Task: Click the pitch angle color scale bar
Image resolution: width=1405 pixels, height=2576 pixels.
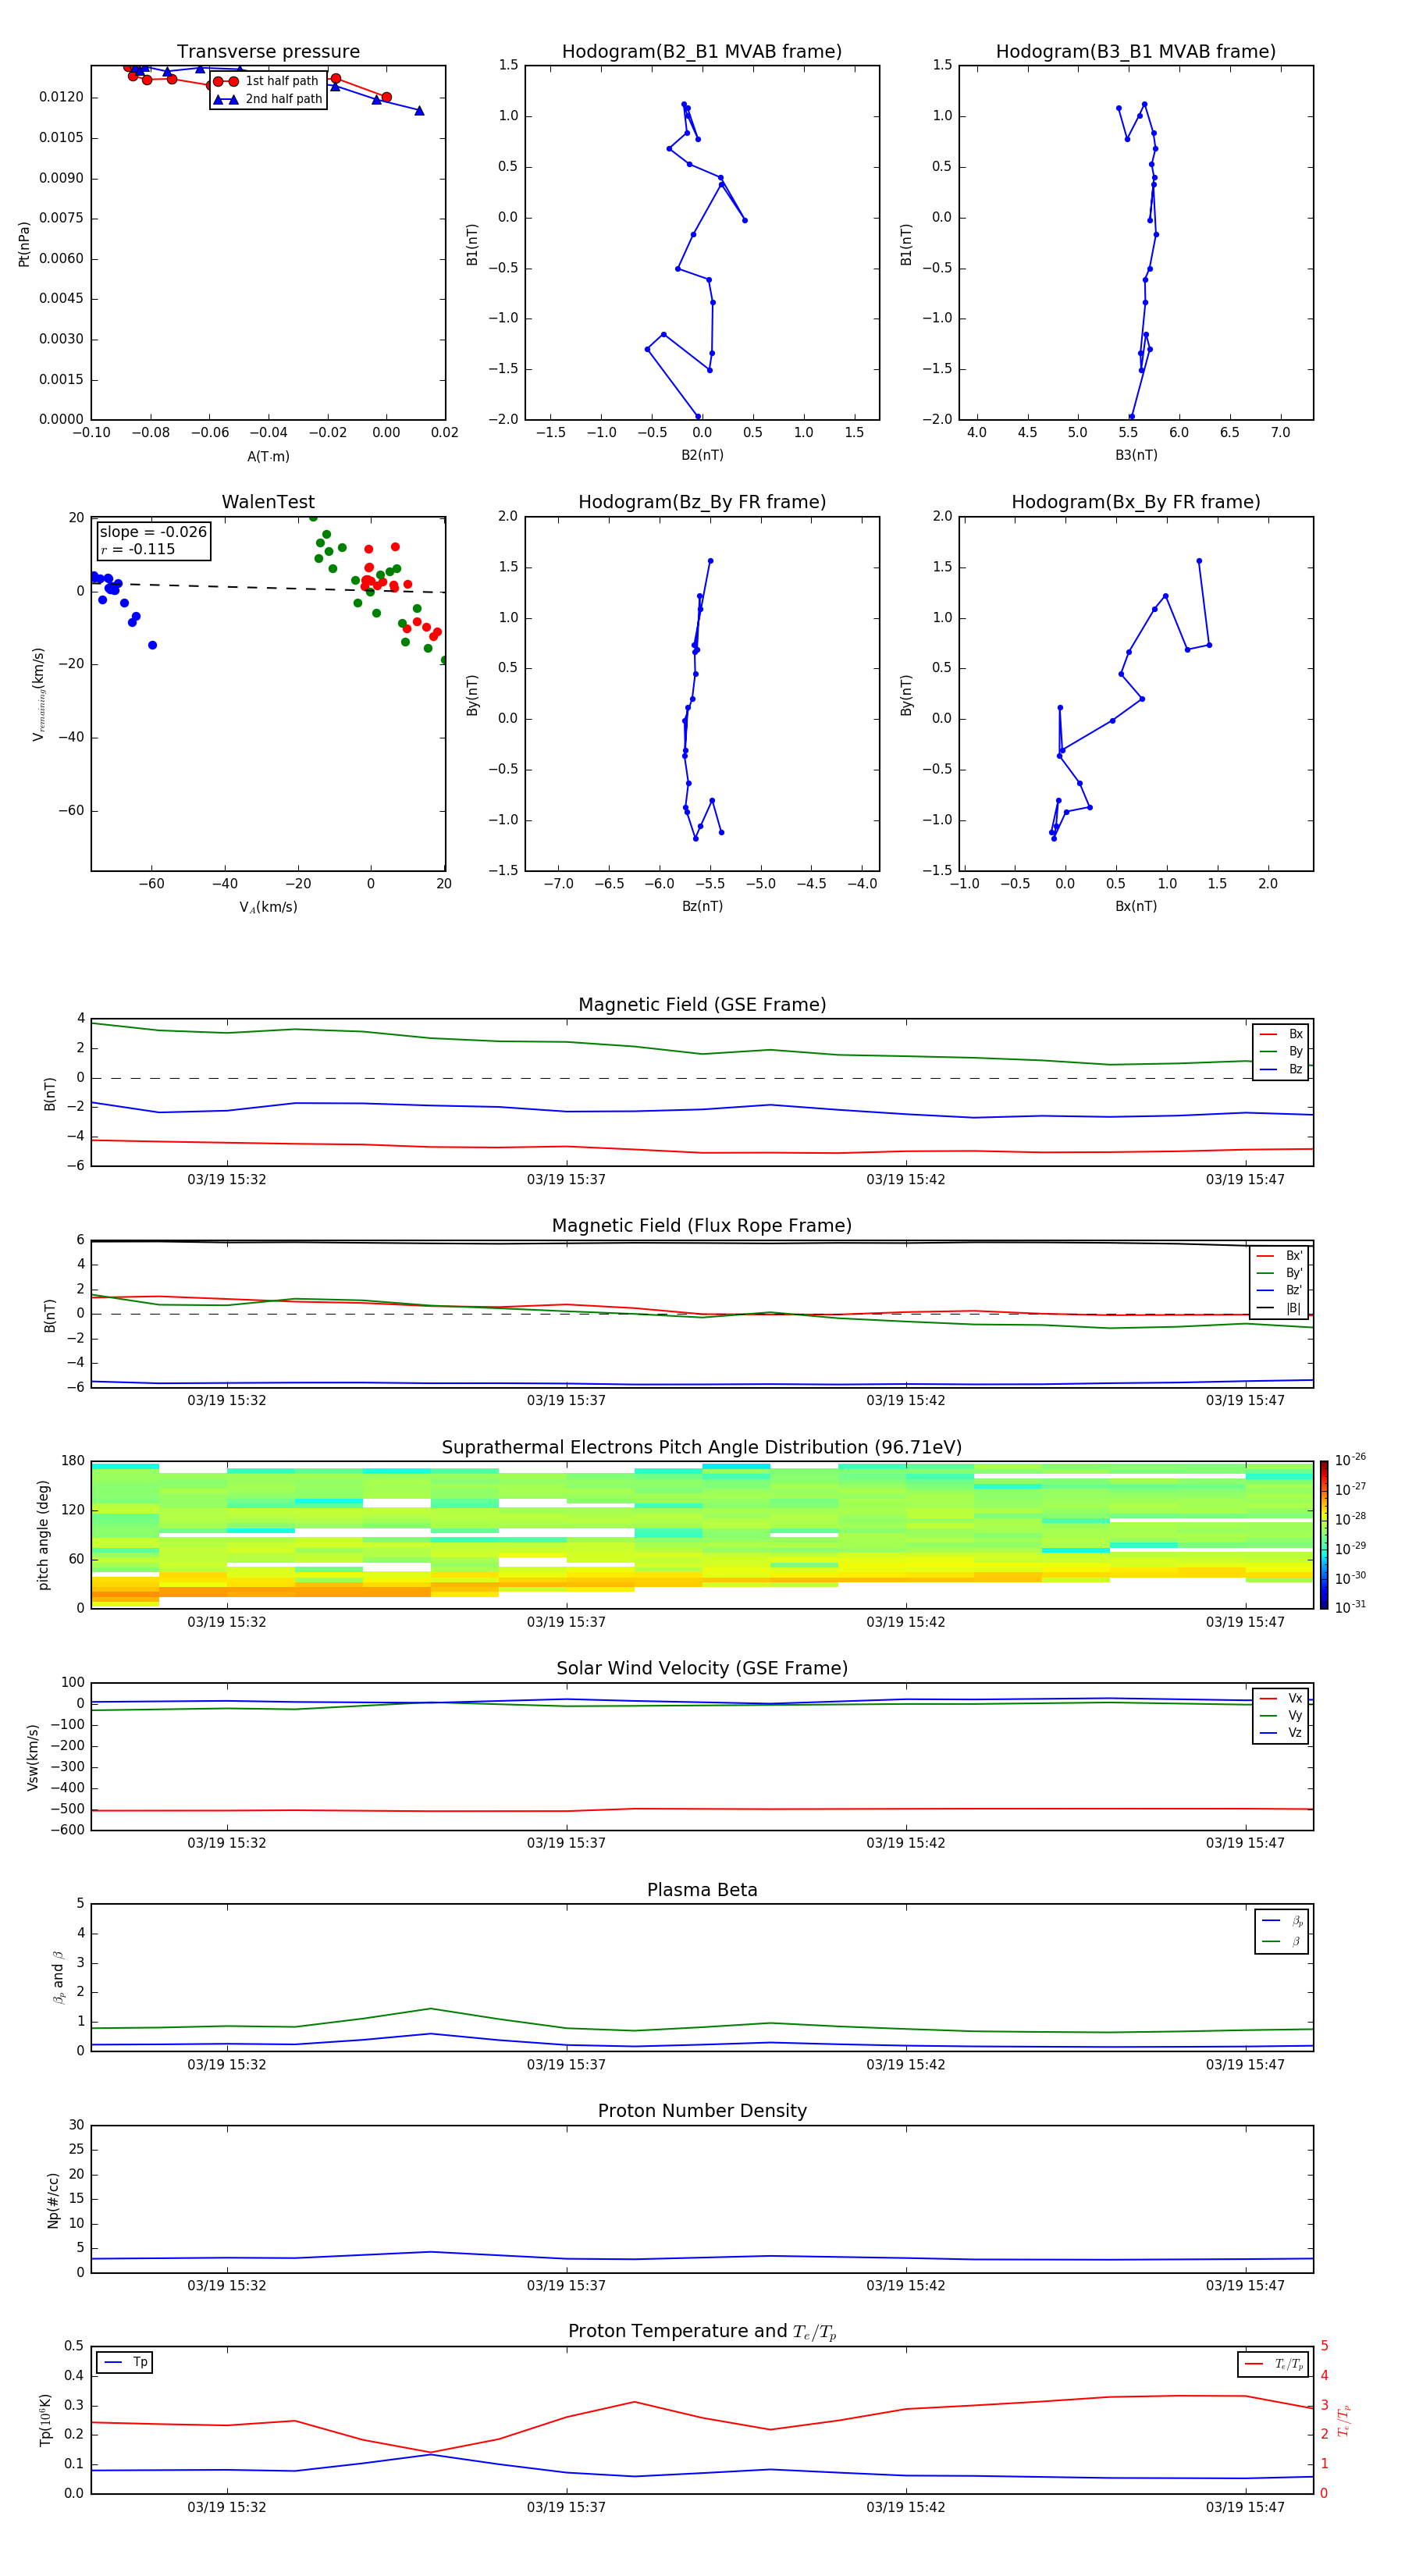Action: pos(1324,1535)
